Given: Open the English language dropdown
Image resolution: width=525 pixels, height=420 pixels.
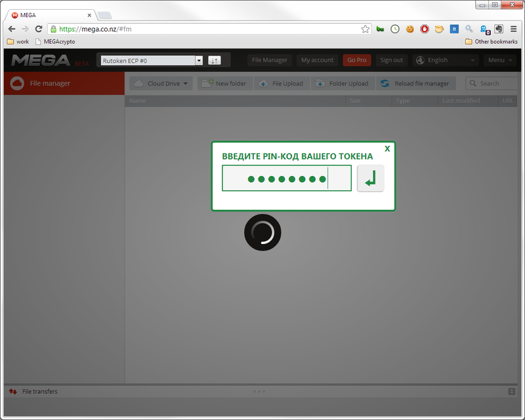Looking at the screenshot, I should [446, 60].
